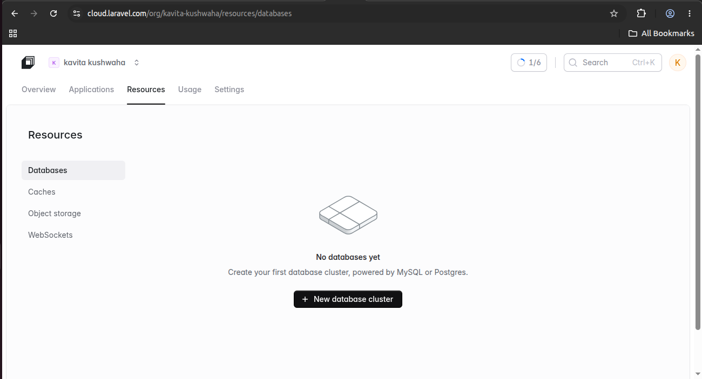Click the purple K organization avatar
The image size is (702, 379).
tap(54, 63)
